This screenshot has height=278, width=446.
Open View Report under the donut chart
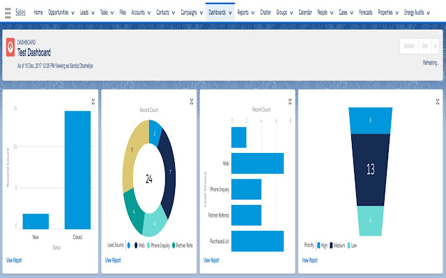113,260
